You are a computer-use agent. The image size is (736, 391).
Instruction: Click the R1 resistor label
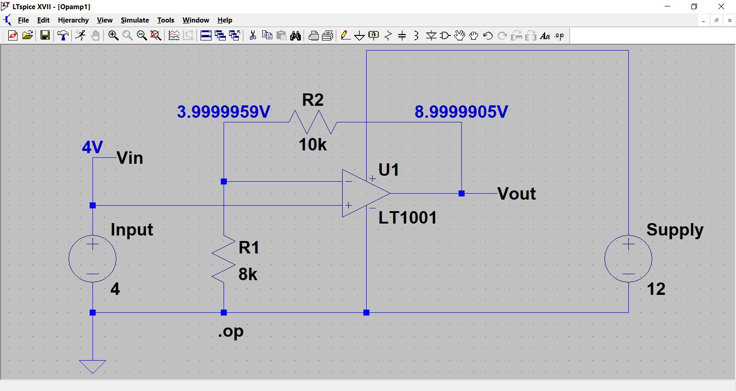click(x=249, y=247)
